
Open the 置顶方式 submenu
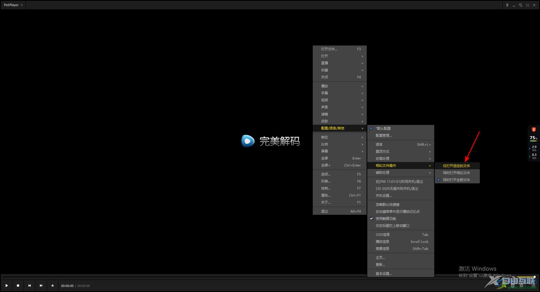[x=401, y=151]
